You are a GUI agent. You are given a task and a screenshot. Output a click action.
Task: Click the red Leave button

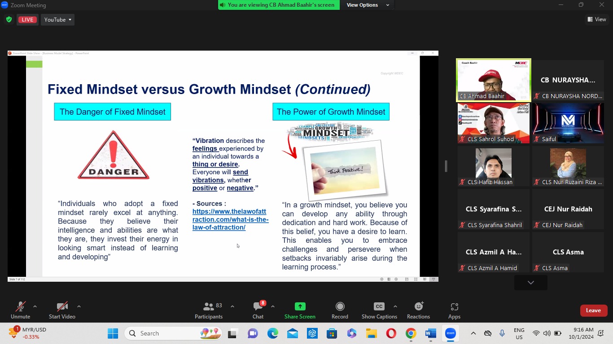593,310
